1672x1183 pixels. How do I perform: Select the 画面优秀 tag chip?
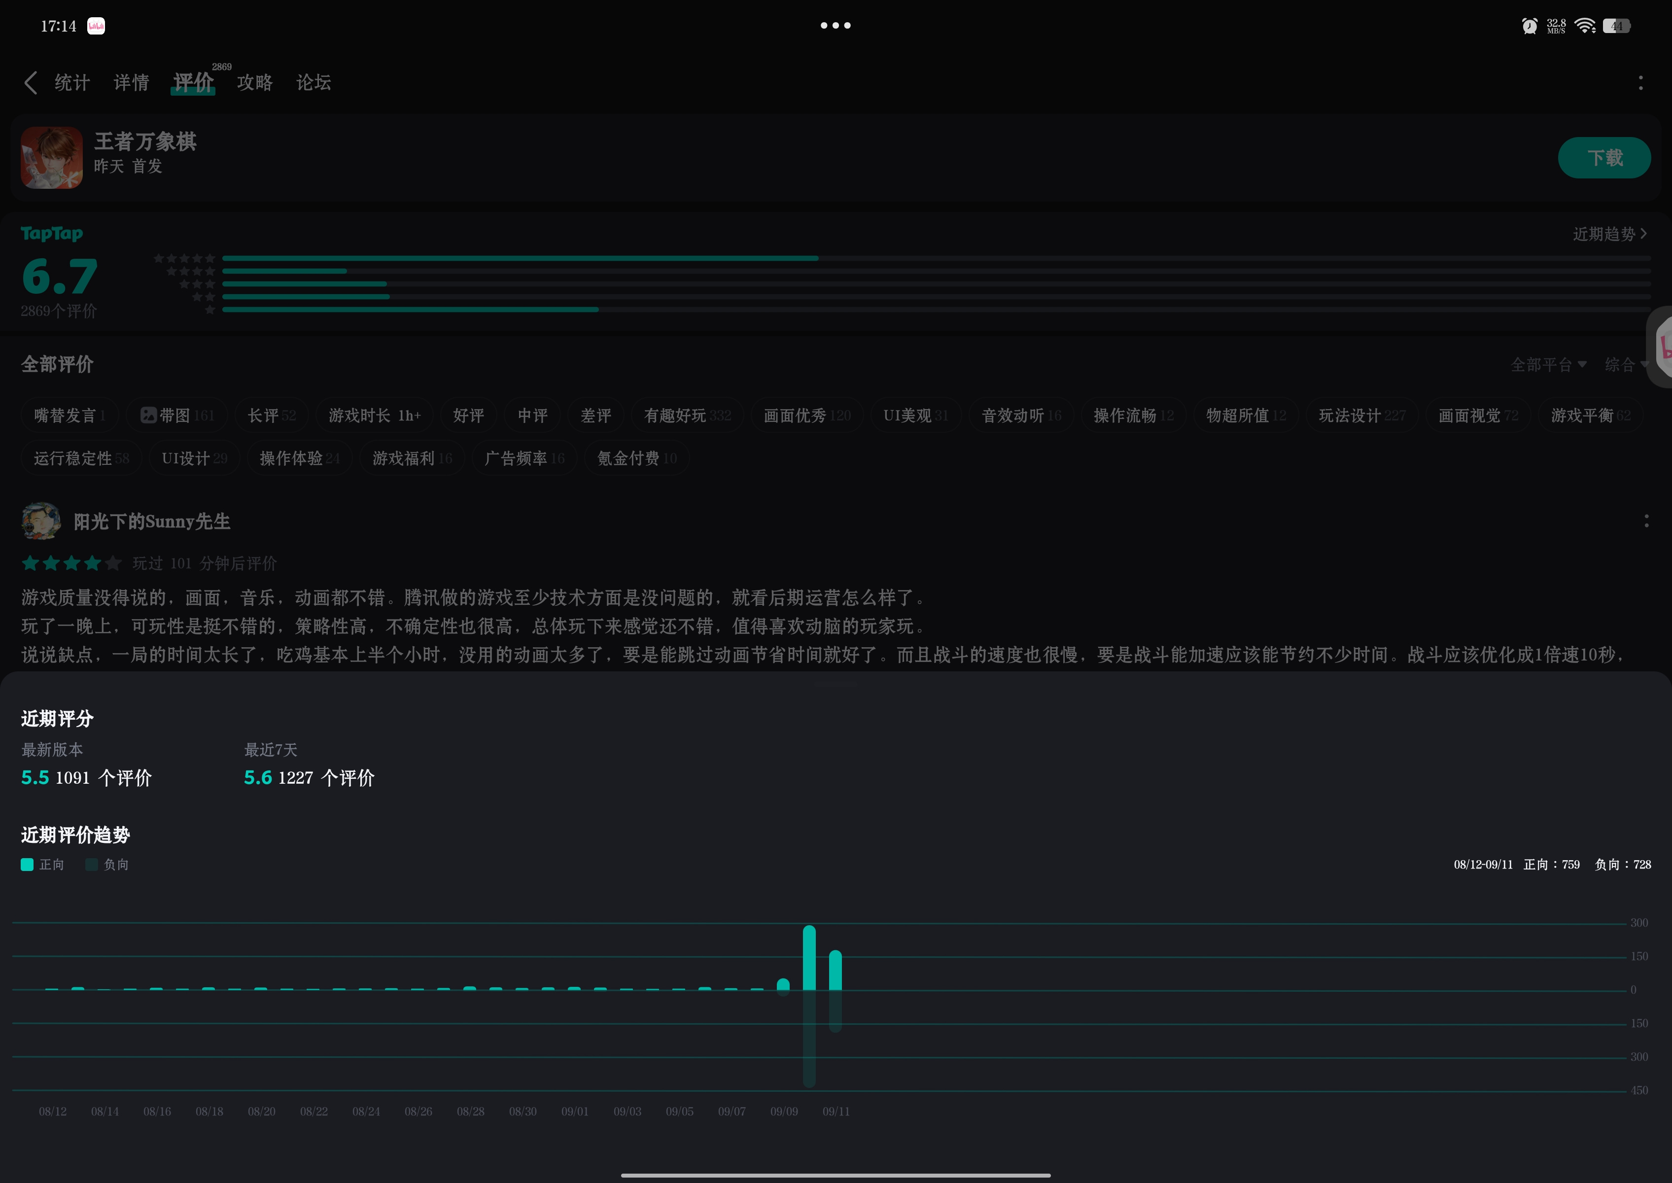pyautogui.click(x=807, y=415)
